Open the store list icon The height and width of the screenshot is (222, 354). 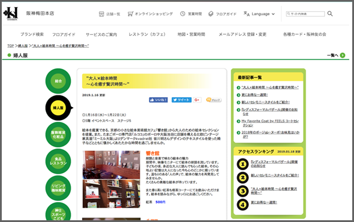tap(101, 14)
